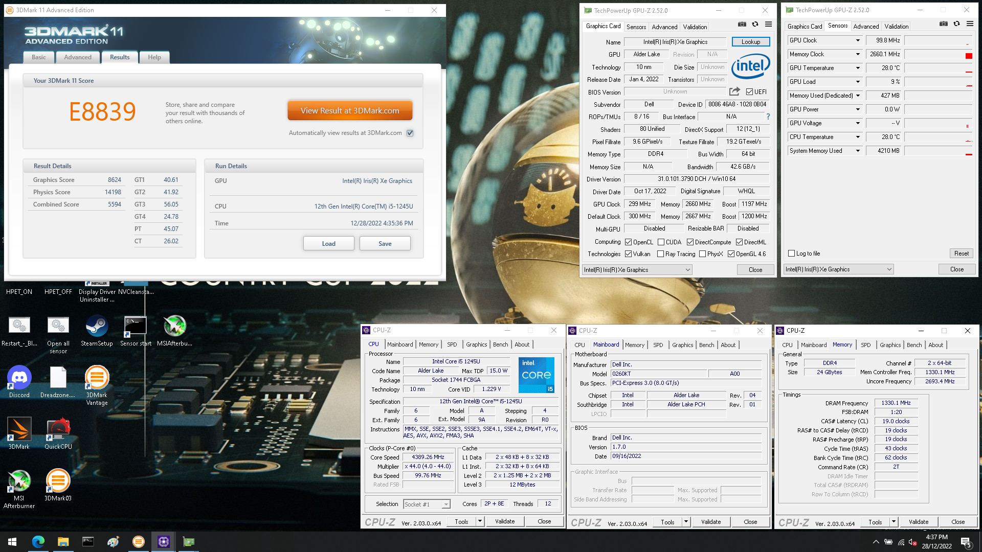This screenshot has height=552, width=982.
Task: Open the MSI Afterburner desktop shortcut with green arrow
Action: pos(19,489)
